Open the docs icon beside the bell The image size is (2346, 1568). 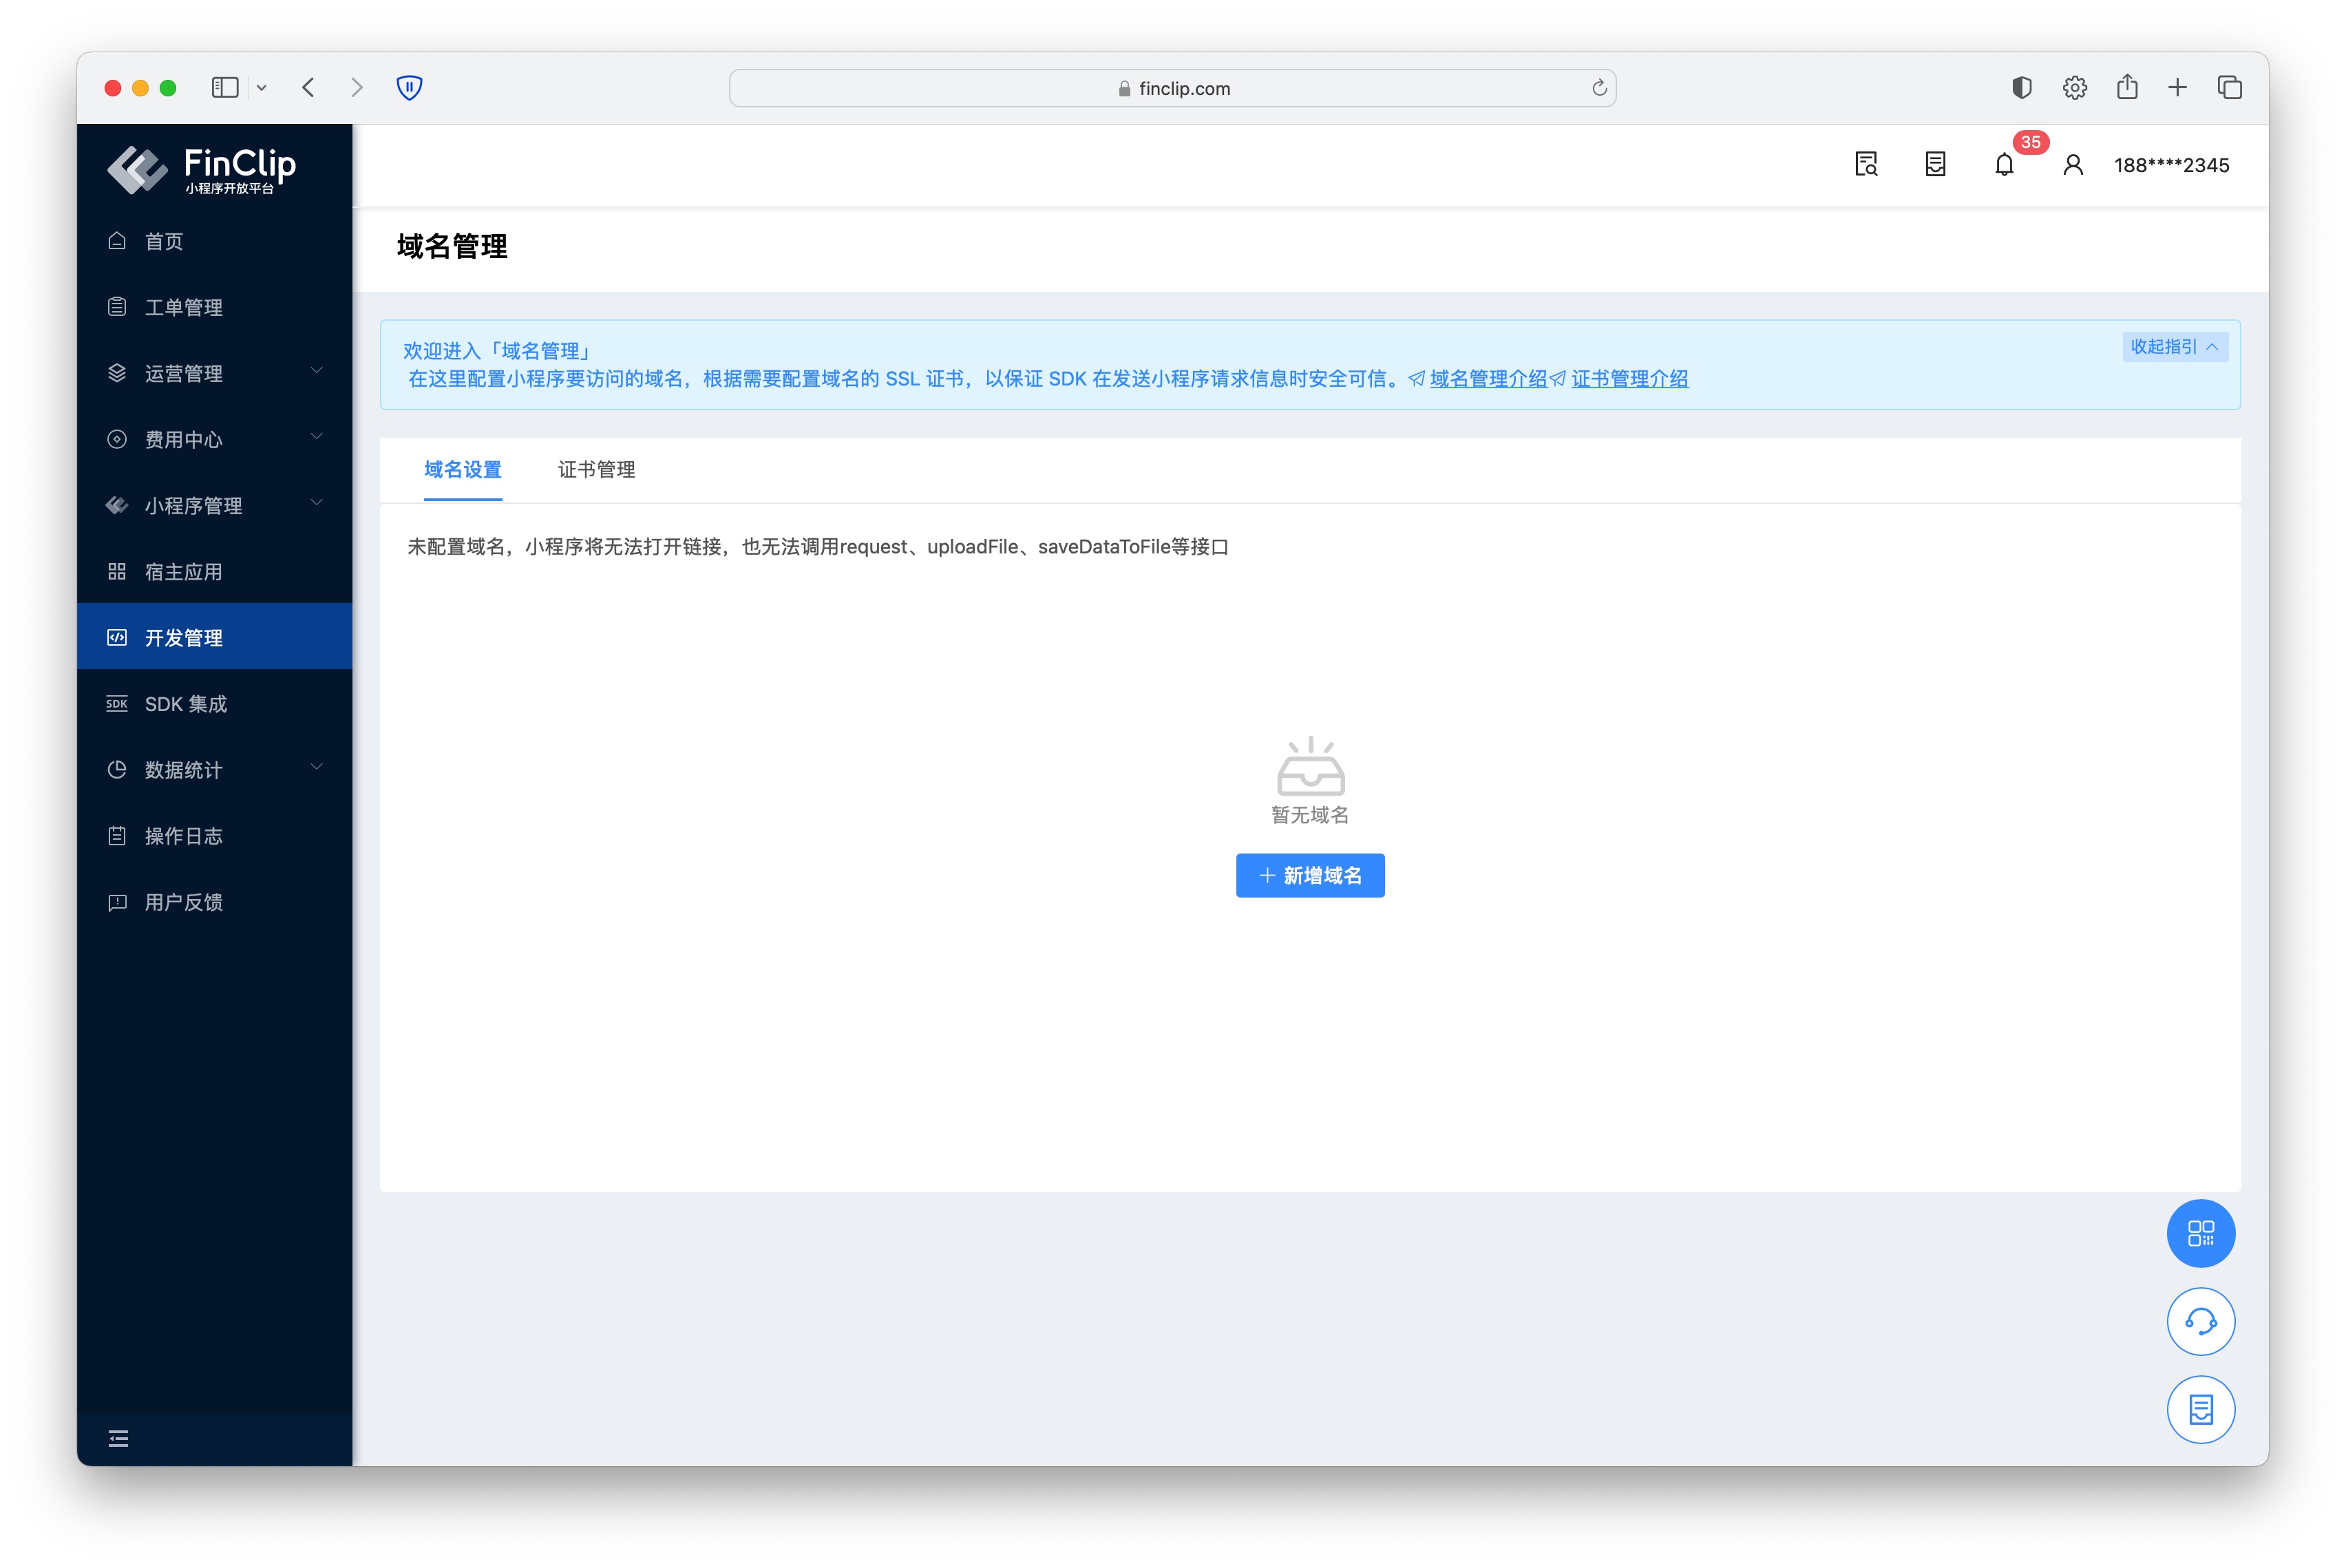tap(1935, 165)
